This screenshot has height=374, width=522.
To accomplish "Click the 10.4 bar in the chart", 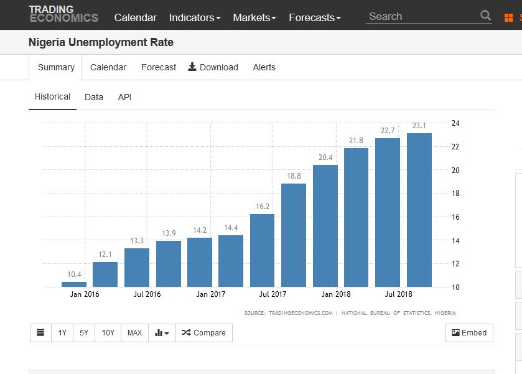I will click(74, 284).
